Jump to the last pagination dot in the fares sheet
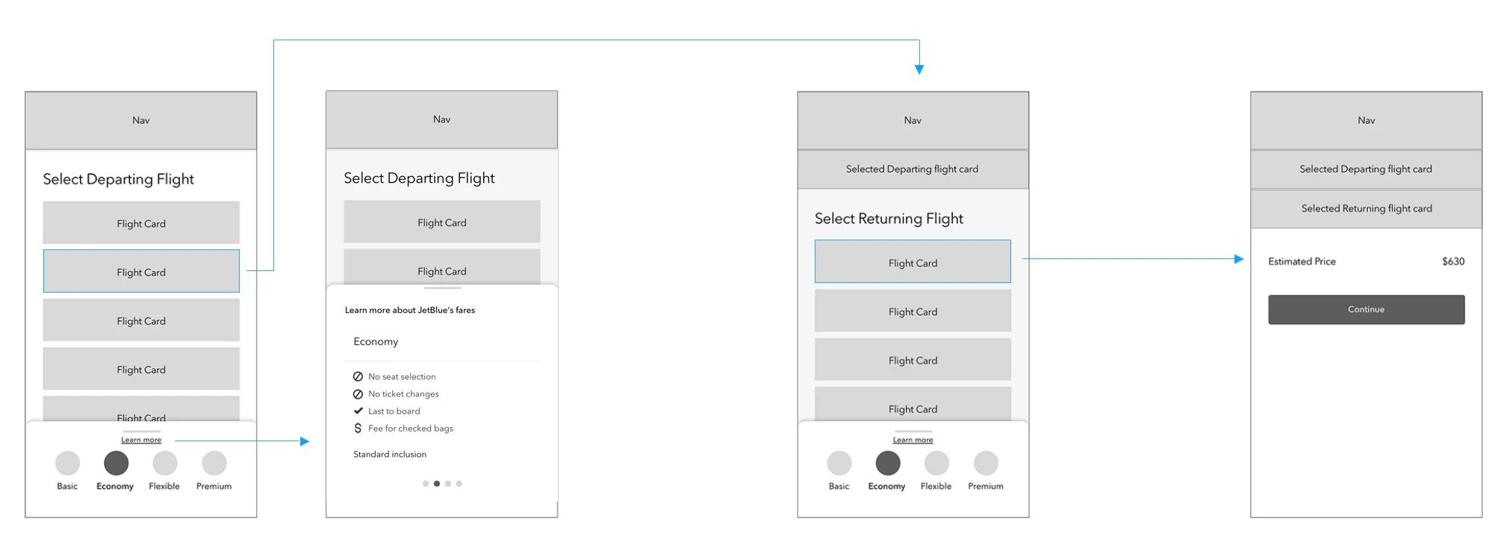Screen dimensions: 1510x548 pyautogui.click(x=459, y=484)
